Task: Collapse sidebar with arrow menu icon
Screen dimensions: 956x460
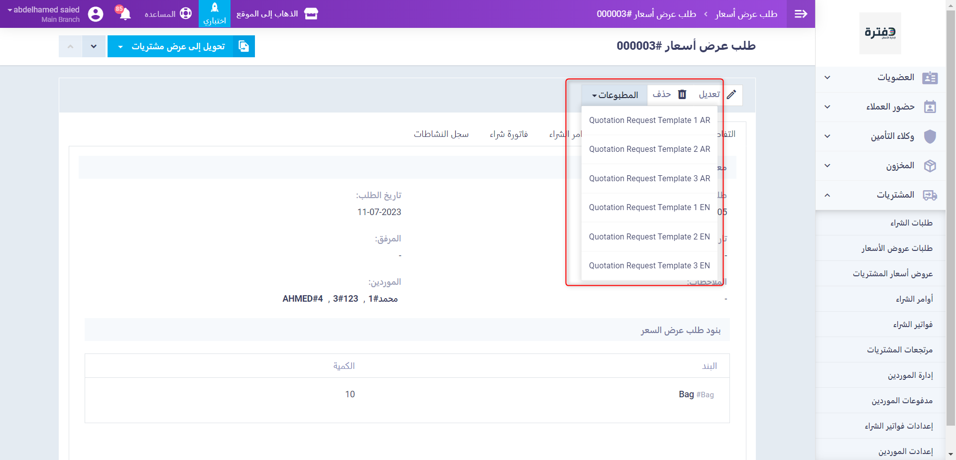Action: click(x=801, y=14)
